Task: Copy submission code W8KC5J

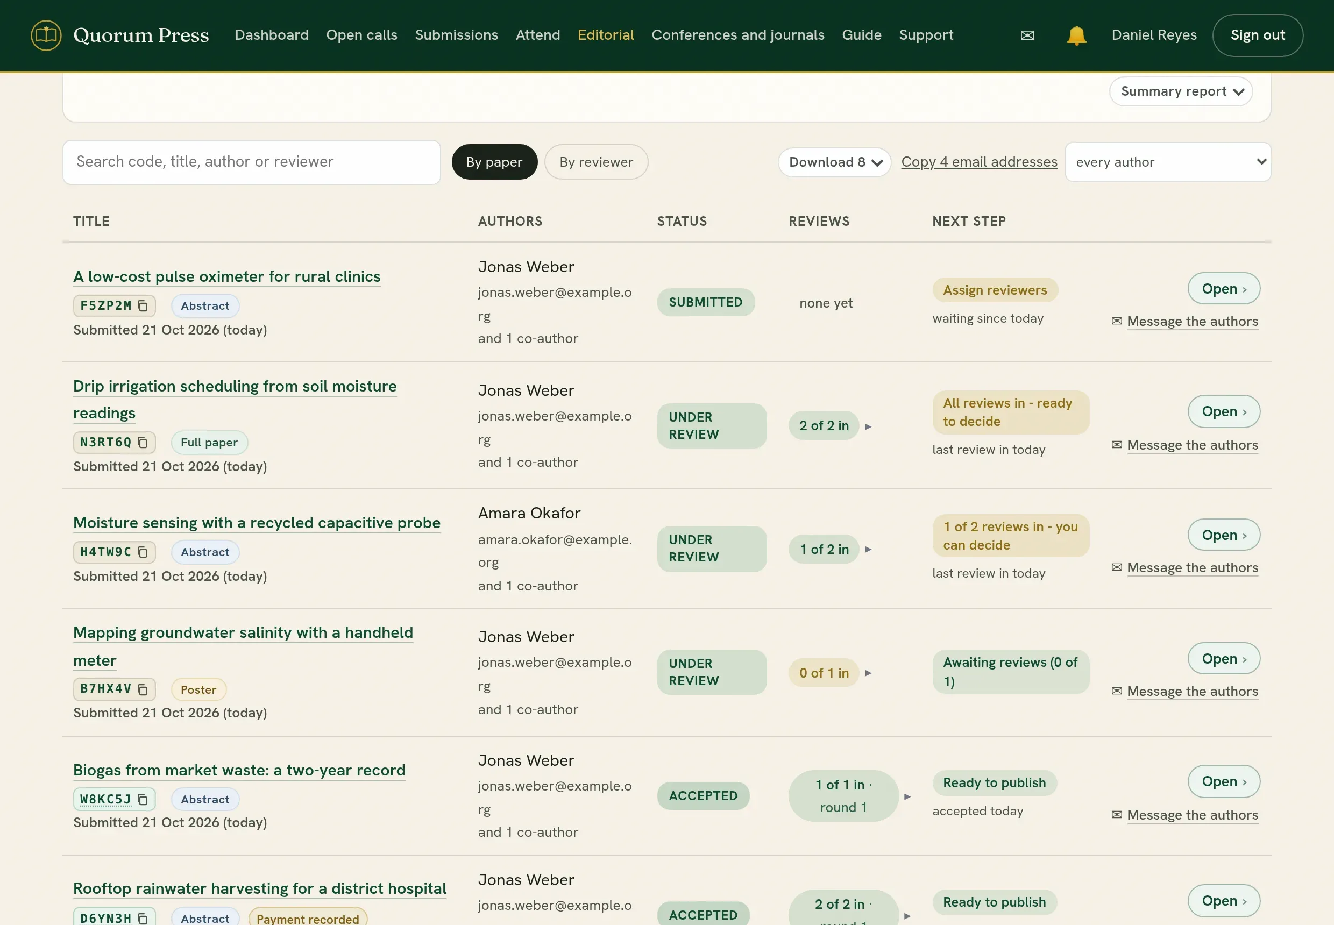Action: pos(143,799)
